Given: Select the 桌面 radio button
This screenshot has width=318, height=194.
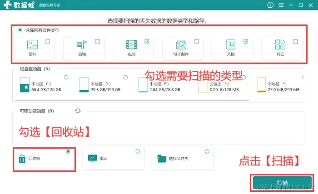Looking at the screenshot, I should coord(138,151).
